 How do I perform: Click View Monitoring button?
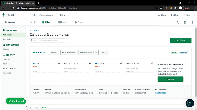69,52
